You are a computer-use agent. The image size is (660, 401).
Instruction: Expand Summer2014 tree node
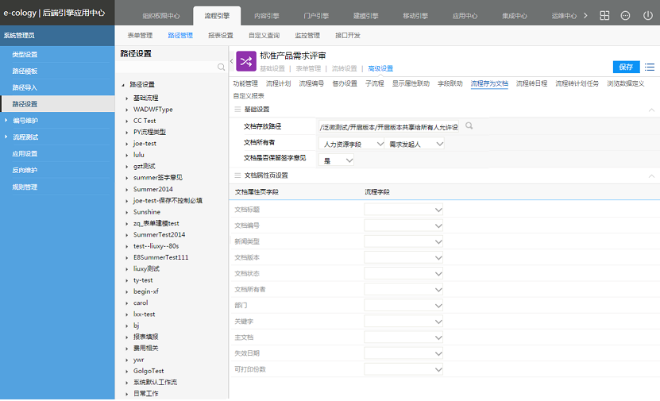(x=127, y=189)
